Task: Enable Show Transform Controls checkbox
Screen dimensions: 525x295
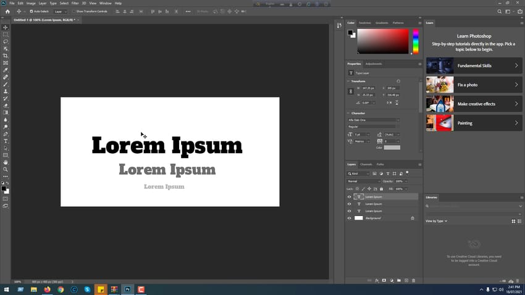Action: [x=74, y=11]
